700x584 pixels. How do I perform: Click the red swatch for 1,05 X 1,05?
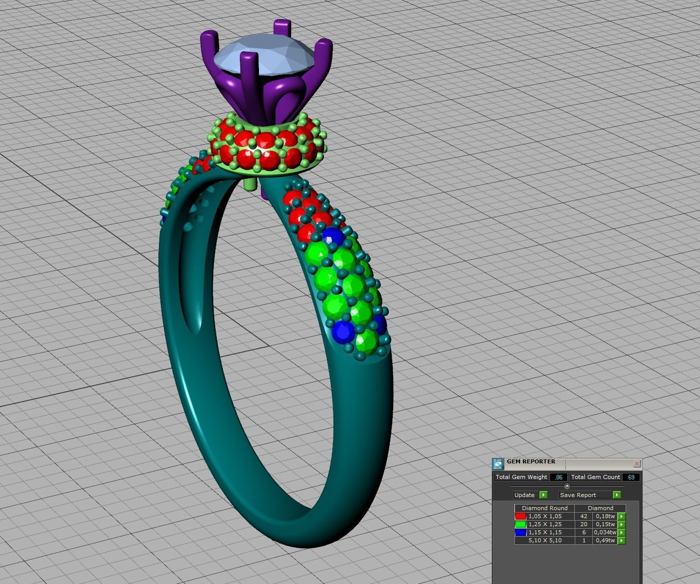coord(520,516)
